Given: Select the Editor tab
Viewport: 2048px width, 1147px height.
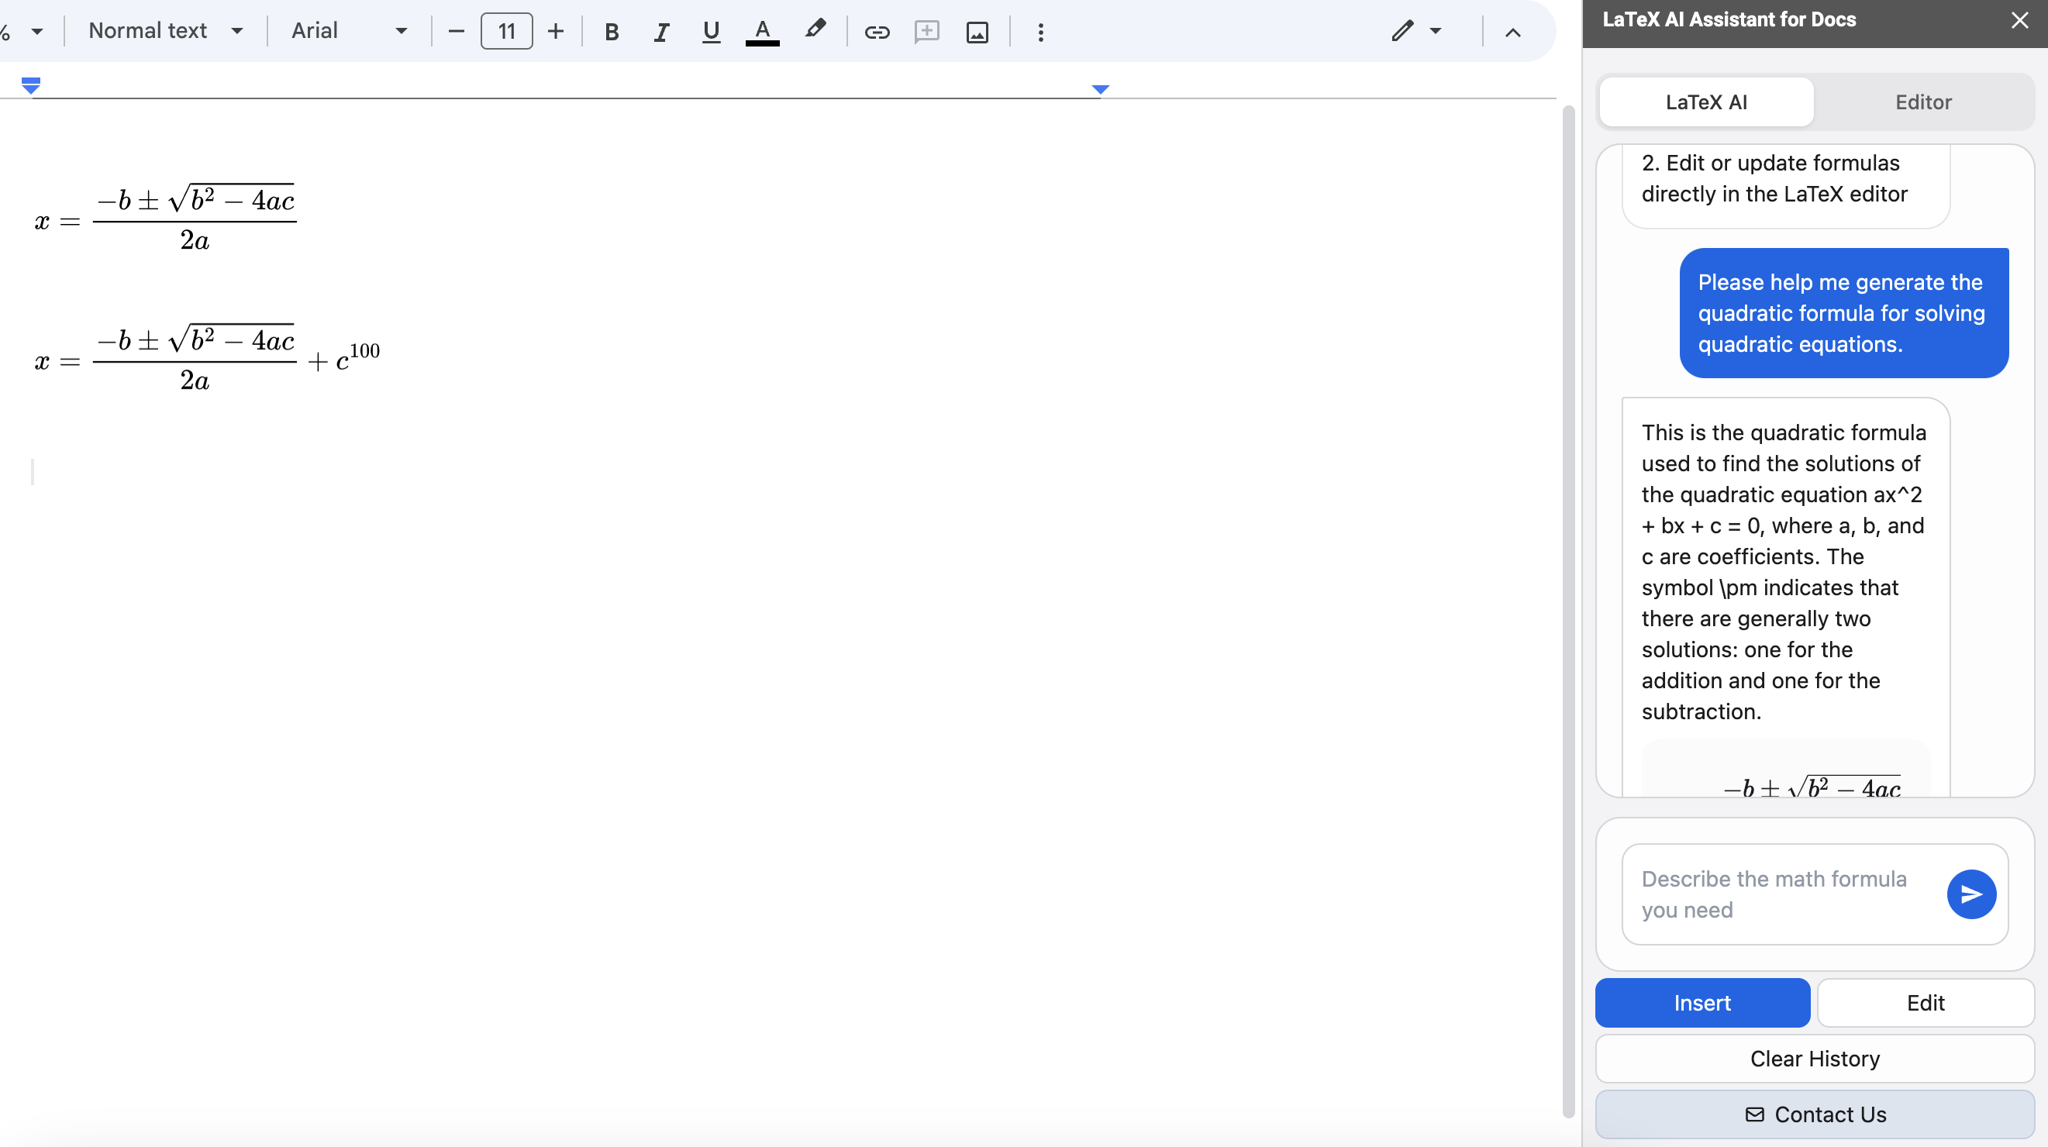Looking at the screenshot, I should [x=1923, y=100].
